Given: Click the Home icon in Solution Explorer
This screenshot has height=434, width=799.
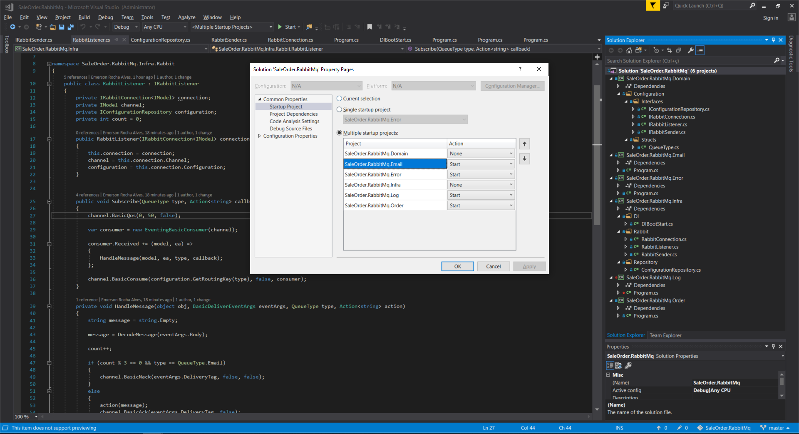Looking at the screenshot, I should coord(629,50).
